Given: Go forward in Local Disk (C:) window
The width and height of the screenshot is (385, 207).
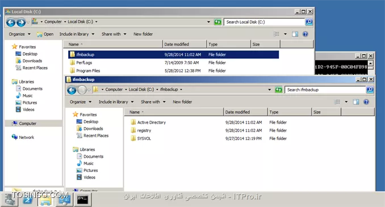Looking at the screenshot, I should tap(21, 23).
